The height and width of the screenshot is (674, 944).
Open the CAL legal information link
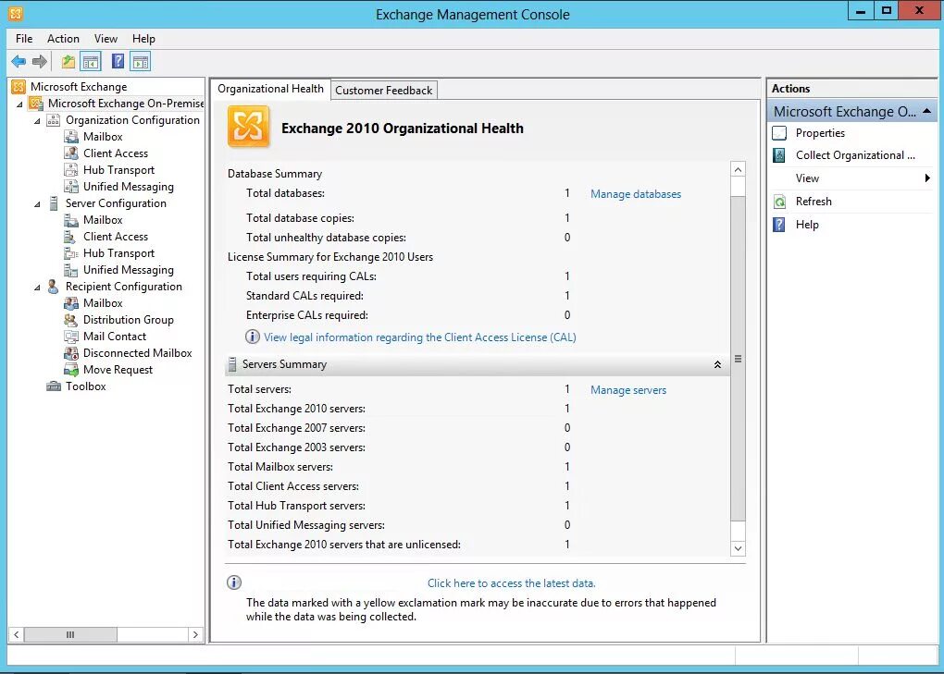click(x=419, y=337)
